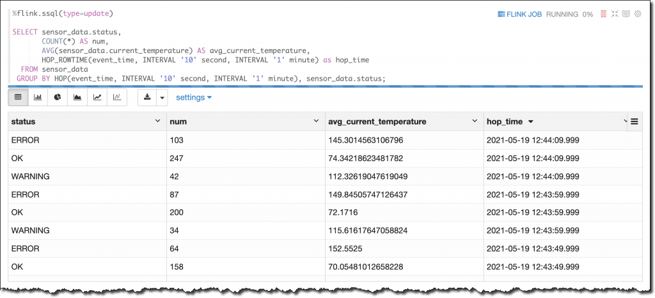
Task: Cancel the running paragraph with pause icon
Action: [603, 14]
